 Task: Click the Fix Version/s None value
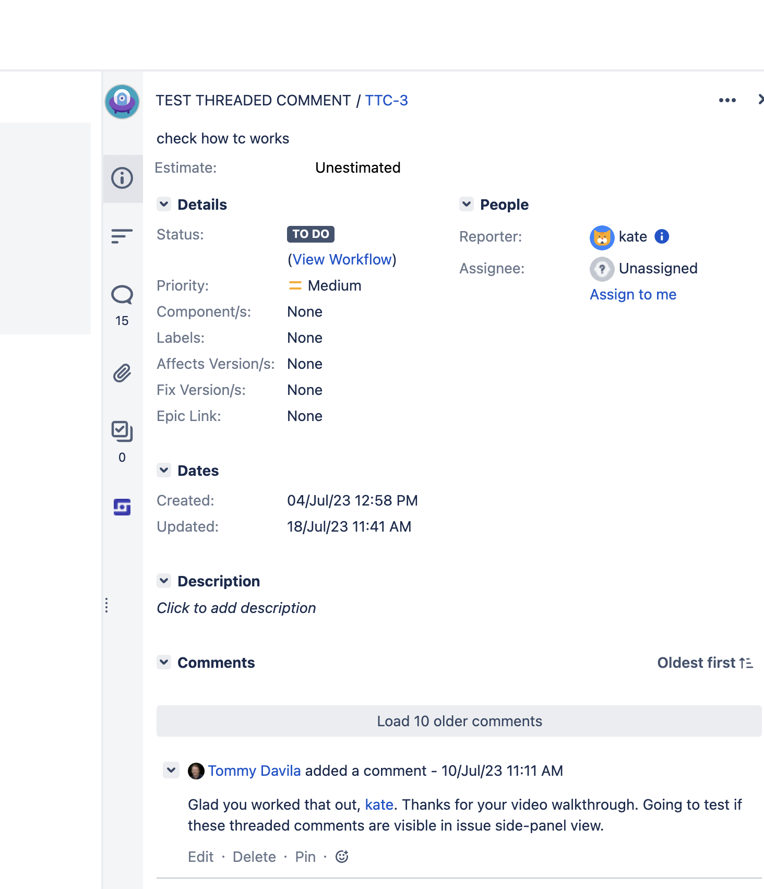coord(305,390)
